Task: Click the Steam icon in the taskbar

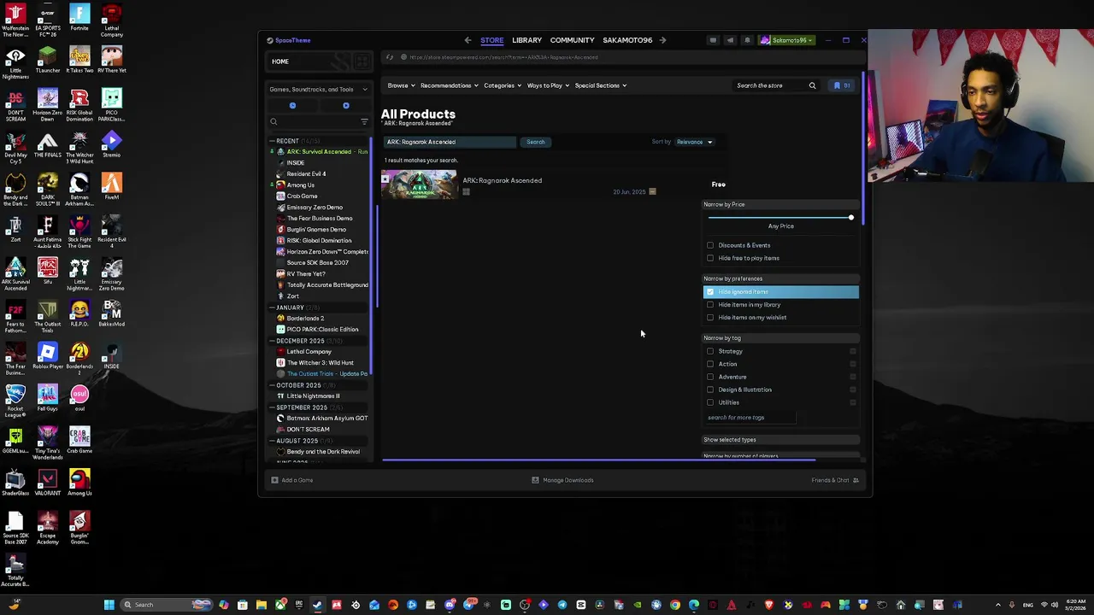Action: coord(318,605)
